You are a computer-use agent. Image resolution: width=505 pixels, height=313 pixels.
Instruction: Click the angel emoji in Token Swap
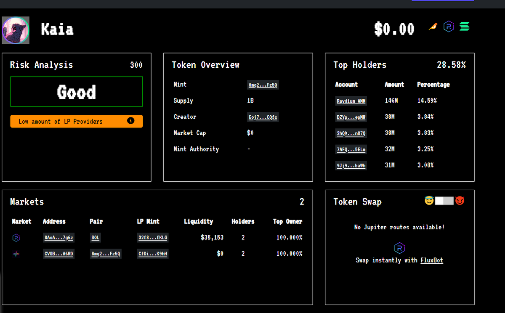(x=429, y=201)
